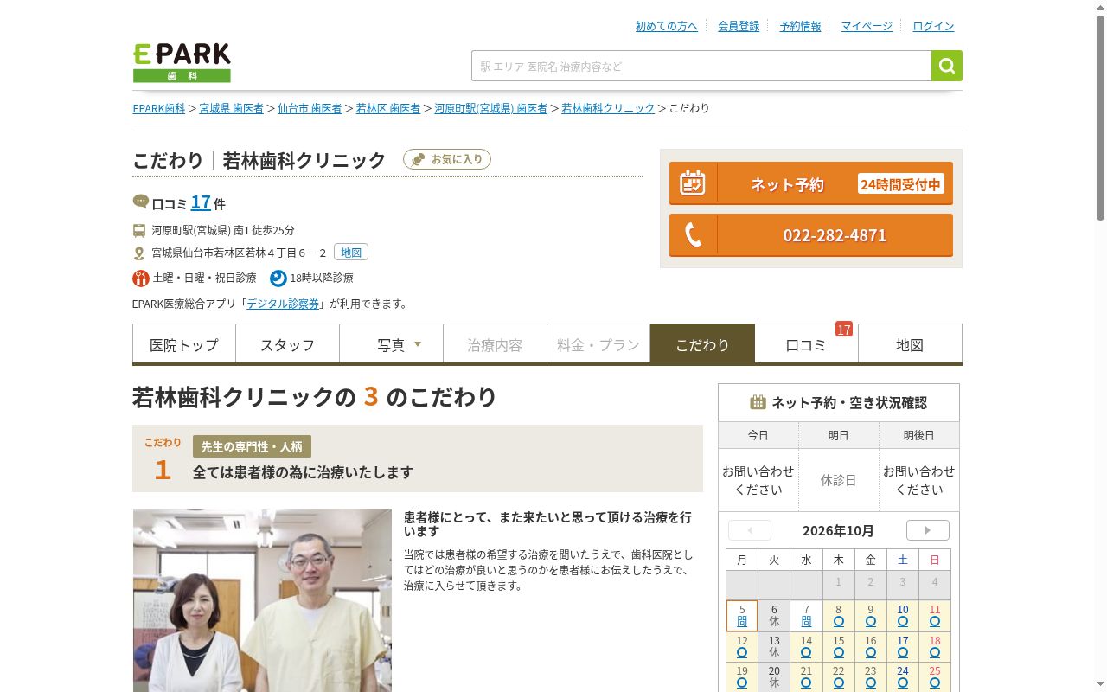This screenshot has width=1107, height=692.
Task: Open the 予約情報 link
Action: (x=801, y=26)
